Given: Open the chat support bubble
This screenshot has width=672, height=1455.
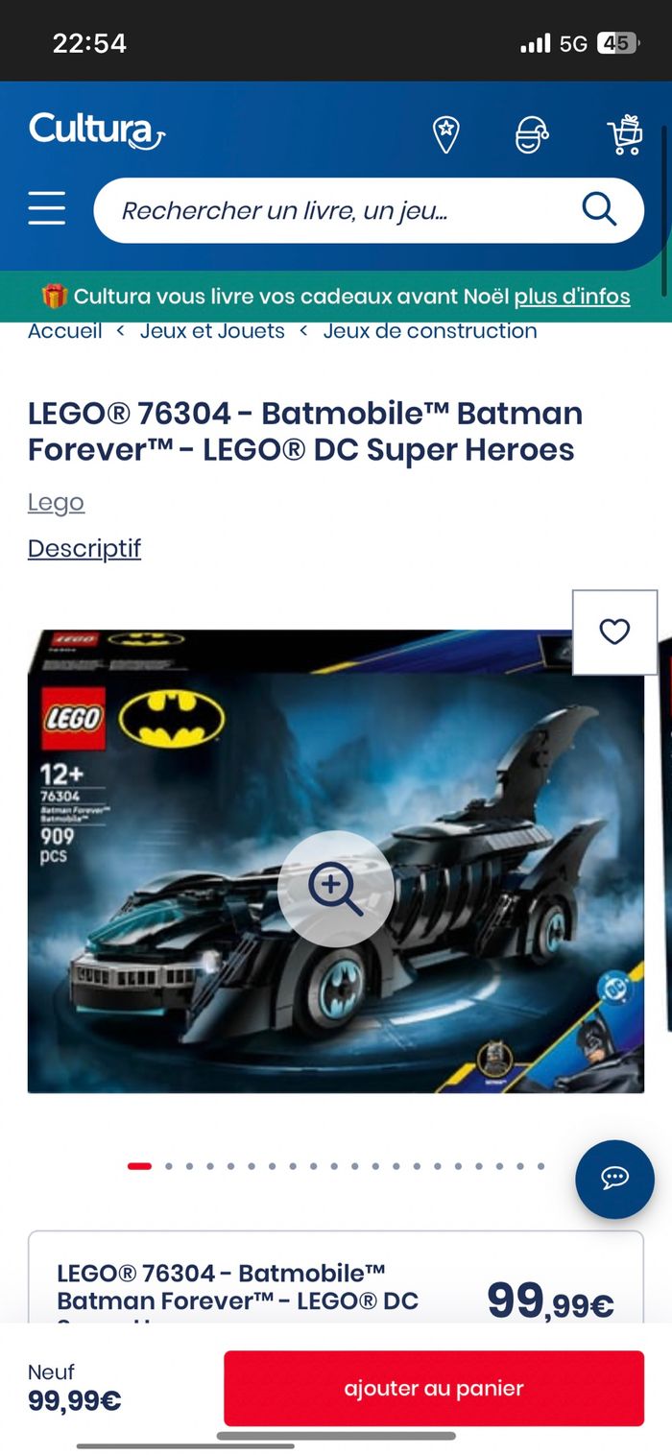Looking at the screenshot, I should coord(614,1180).
